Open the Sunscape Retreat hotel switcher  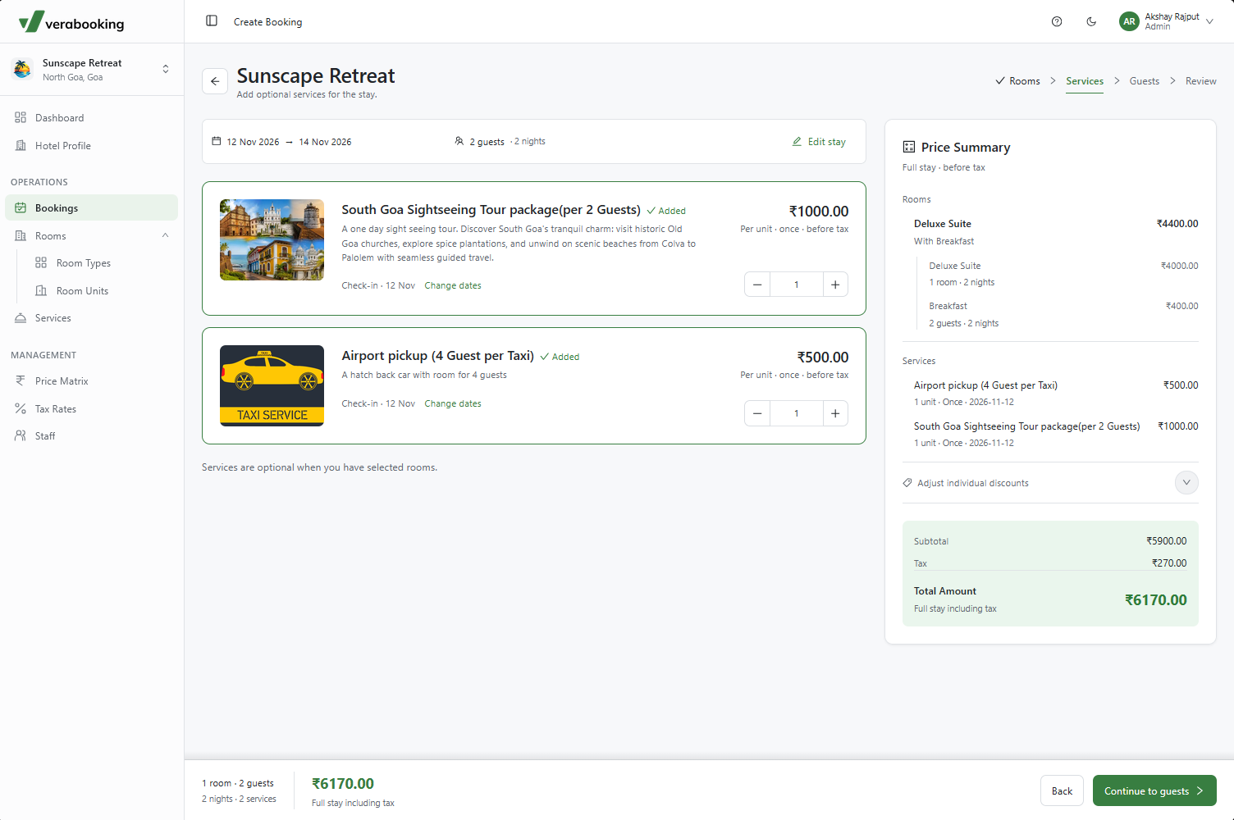click(x=92, y=70)
